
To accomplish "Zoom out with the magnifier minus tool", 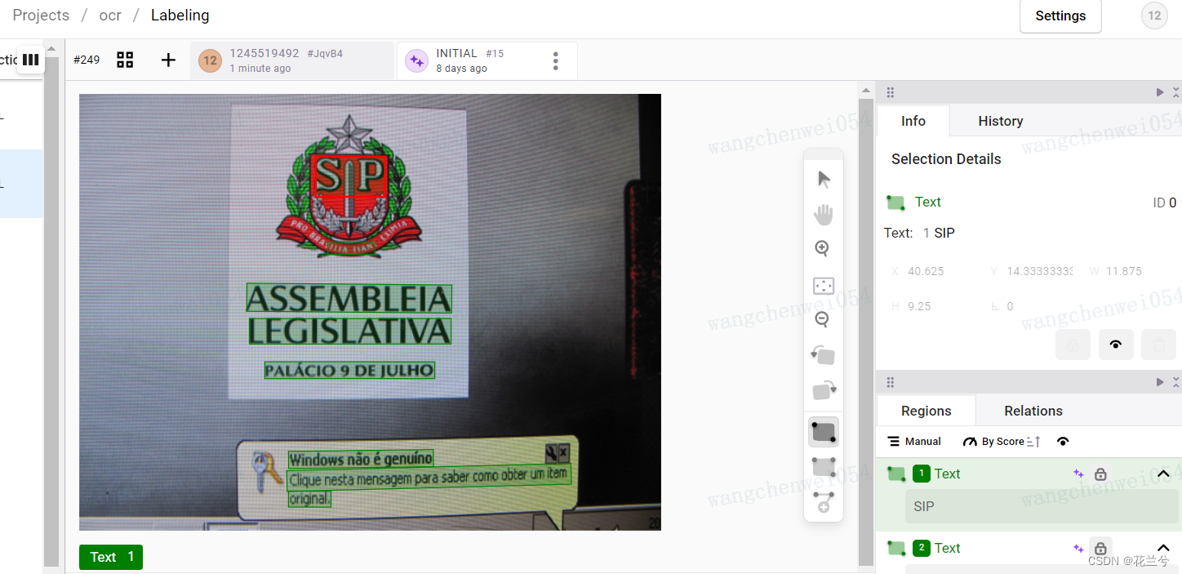I will pos(823,319).
